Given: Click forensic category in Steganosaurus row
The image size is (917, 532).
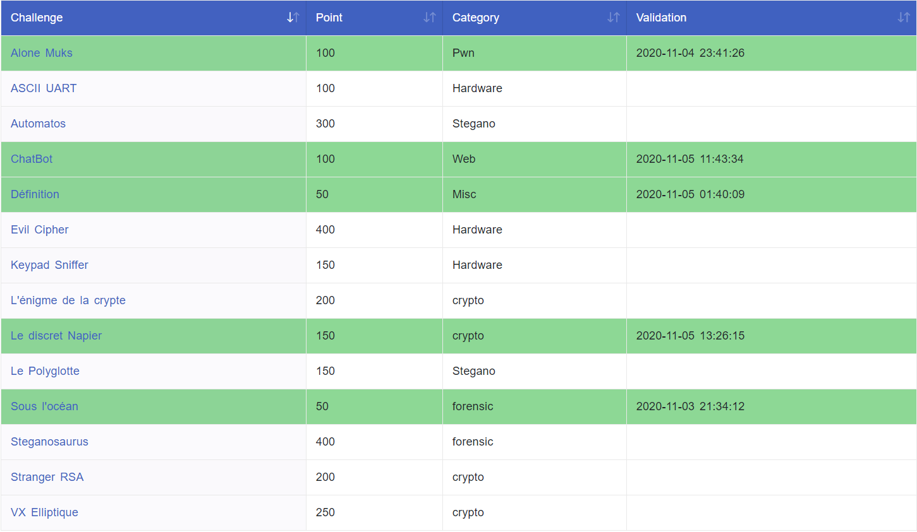Looking at the screenshot, I should [473, 442].
